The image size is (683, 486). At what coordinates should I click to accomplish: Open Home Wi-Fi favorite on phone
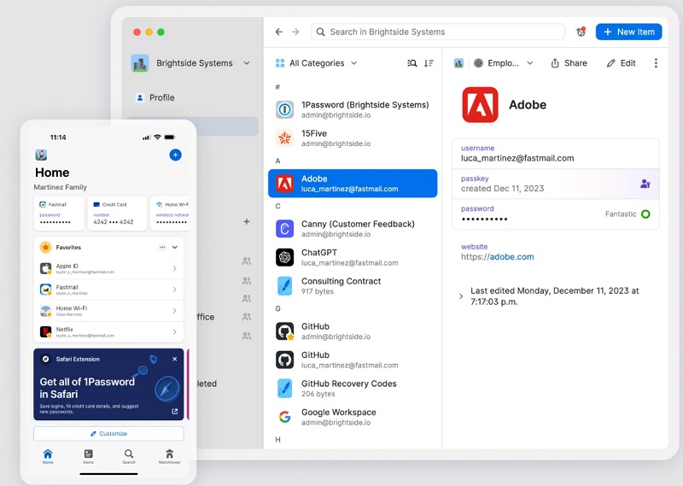[x=108, y=310]
